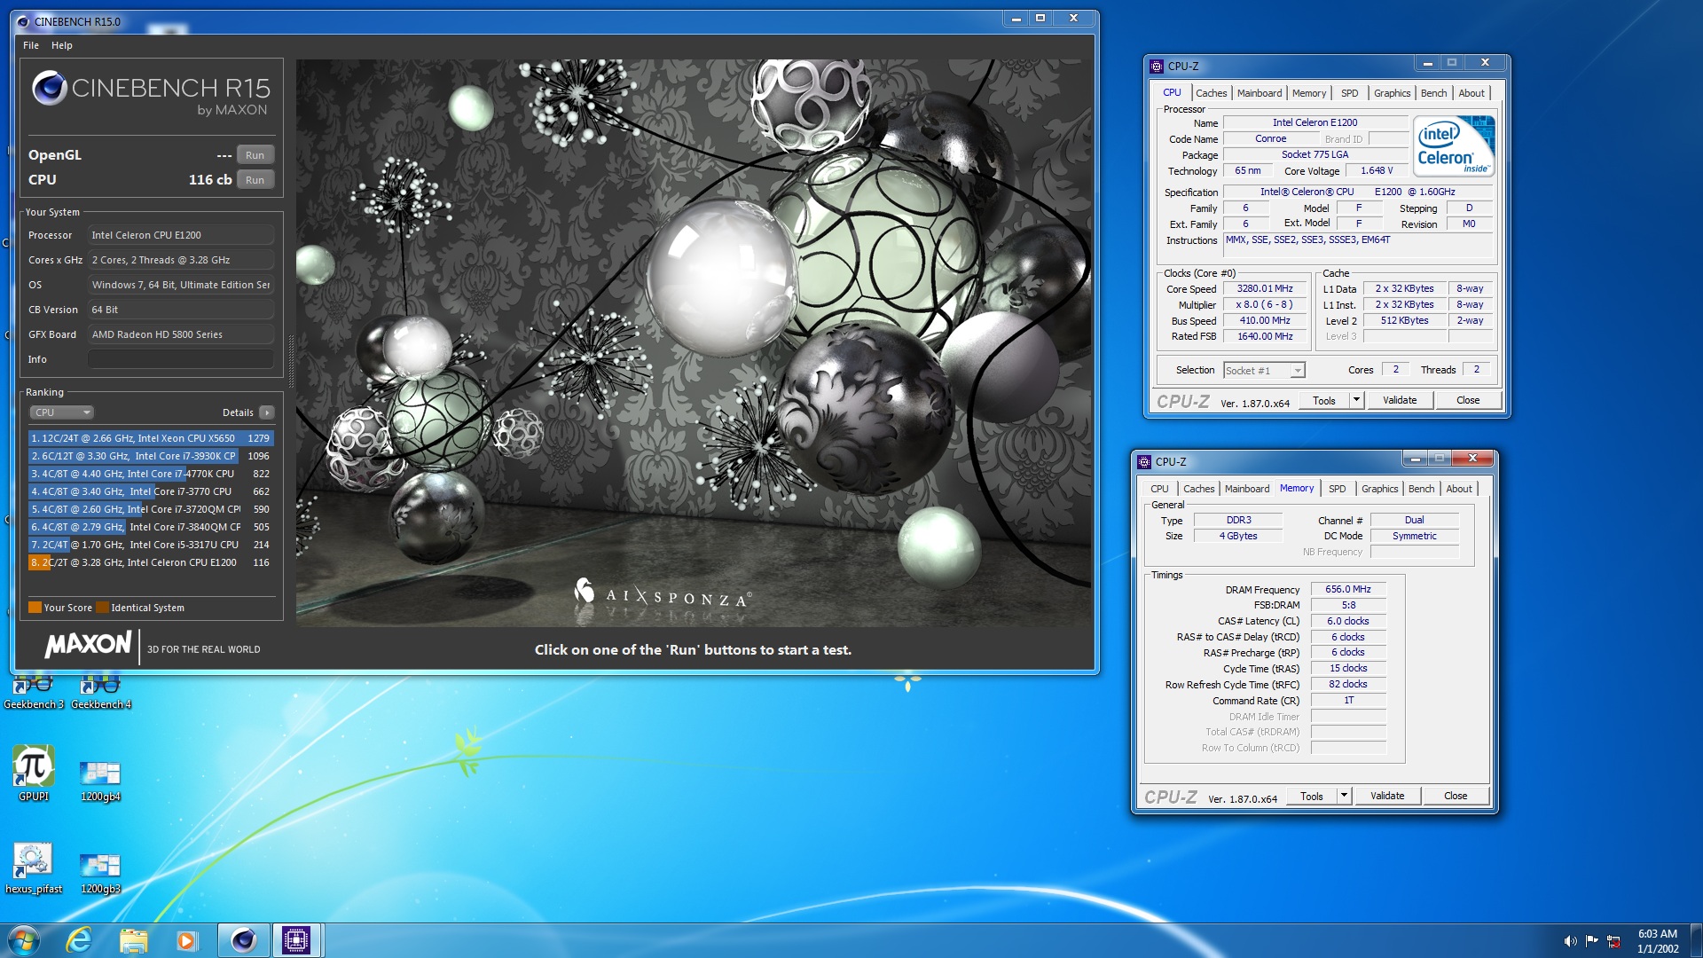The height and width of the screenshot is (958, 1703).
Task: Open Bench tab in lower CPU-Z
Action: [1421, 489]
